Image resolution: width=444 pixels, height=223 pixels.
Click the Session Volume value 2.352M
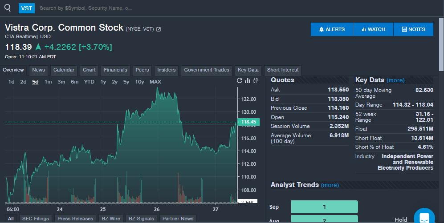339,126
